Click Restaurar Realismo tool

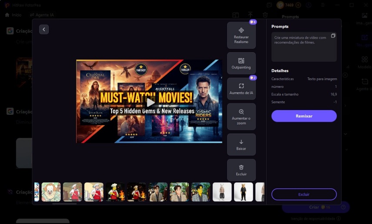(241, 35)
